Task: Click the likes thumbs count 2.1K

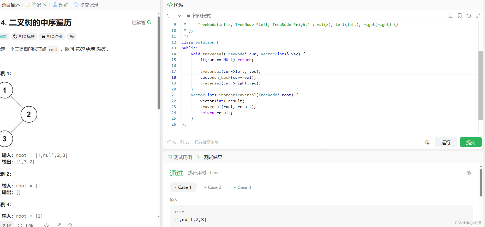Action: (x=7, y=225)
